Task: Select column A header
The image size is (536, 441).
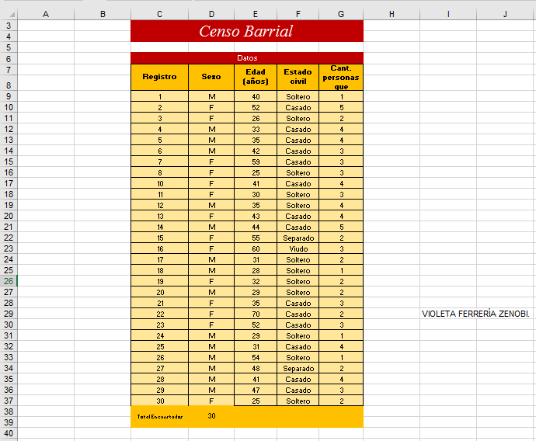Action: tap(46, 14)
